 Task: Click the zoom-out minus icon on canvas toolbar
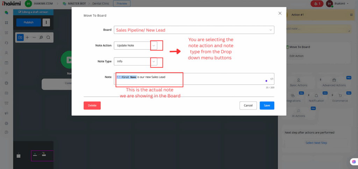point(34,37)
